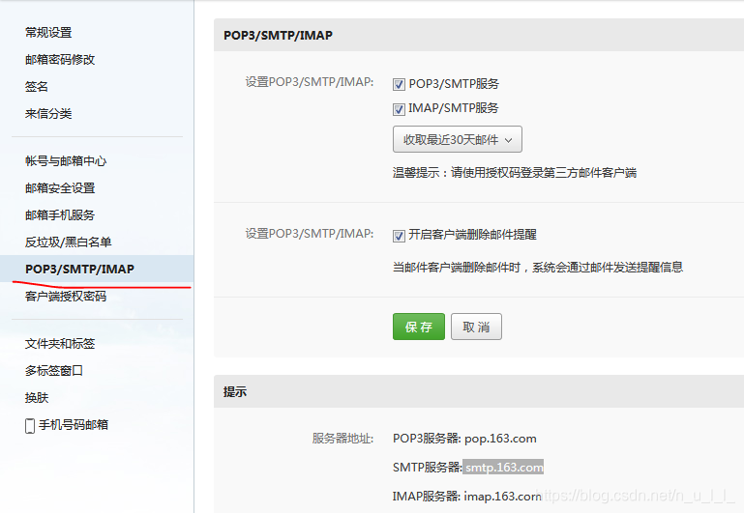
Task: Toggle the IMAP/SMTP服务 checkbox
Action: click(399, 109)
